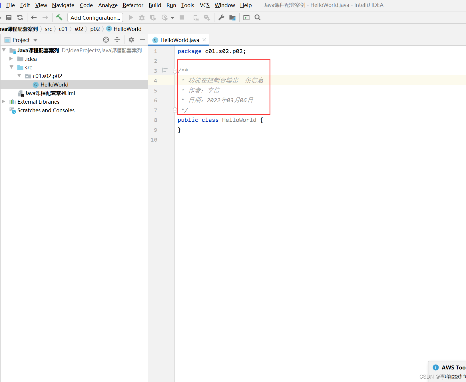Screen dimensions: 466x382
Task: Click the Search Everywhere magnifier icon
Action: pyautogui.click(x=258, y=18)
